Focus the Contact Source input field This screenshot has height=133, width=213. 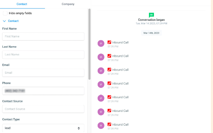coord(43,109)
